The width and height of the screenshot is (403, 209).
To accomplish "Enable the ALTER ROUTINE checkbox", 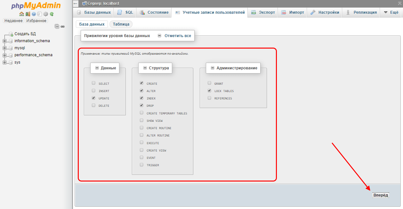I will pyautogui.click(x=141, y=135).
